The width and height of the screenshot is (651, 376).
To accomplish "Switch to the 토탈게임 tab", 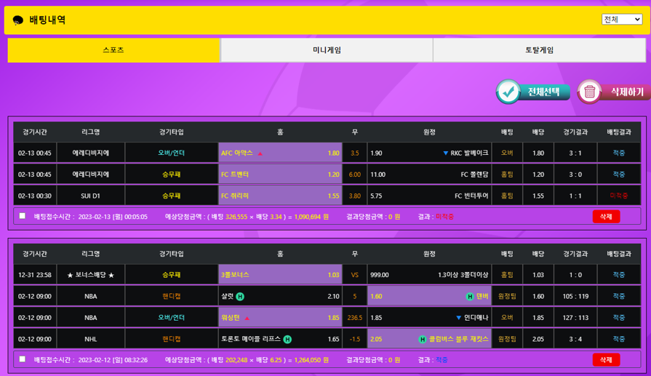I will 539,50.
